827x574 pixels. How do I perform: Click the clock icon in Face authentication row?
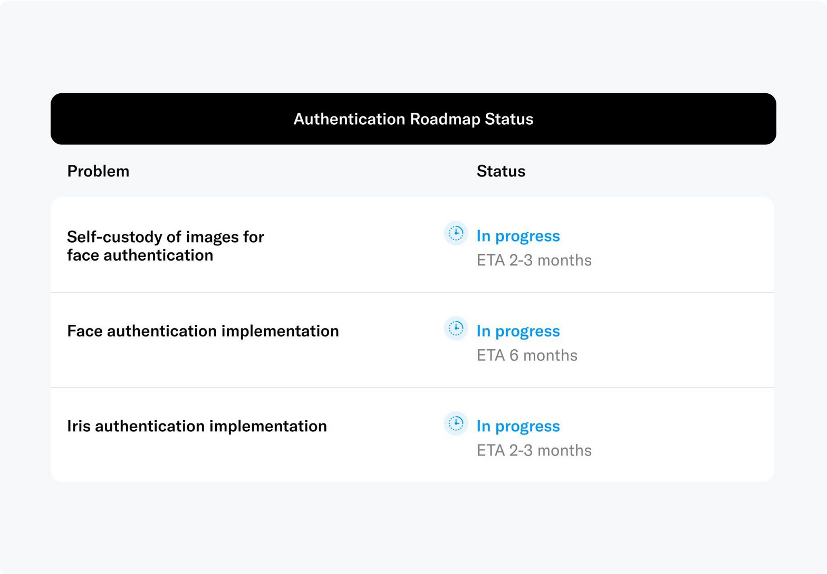(x=456, y=328)
